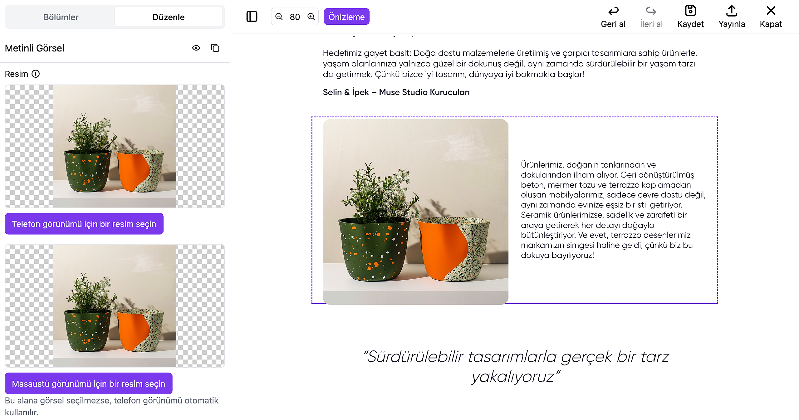Click the zoom value 80 field

click(295, 17)
